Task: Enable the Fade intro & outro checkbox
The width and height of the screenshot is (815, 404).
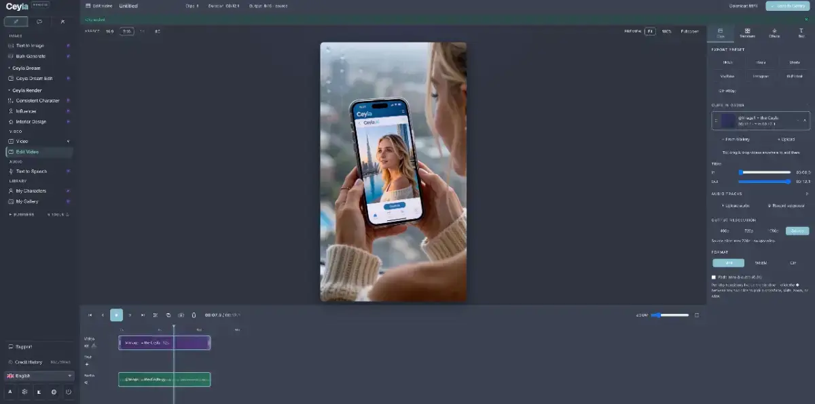Action: (714, 277)
